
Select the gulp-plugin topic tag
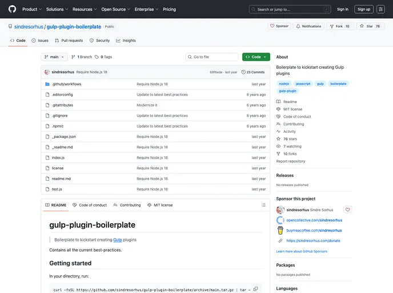(287, 91)
